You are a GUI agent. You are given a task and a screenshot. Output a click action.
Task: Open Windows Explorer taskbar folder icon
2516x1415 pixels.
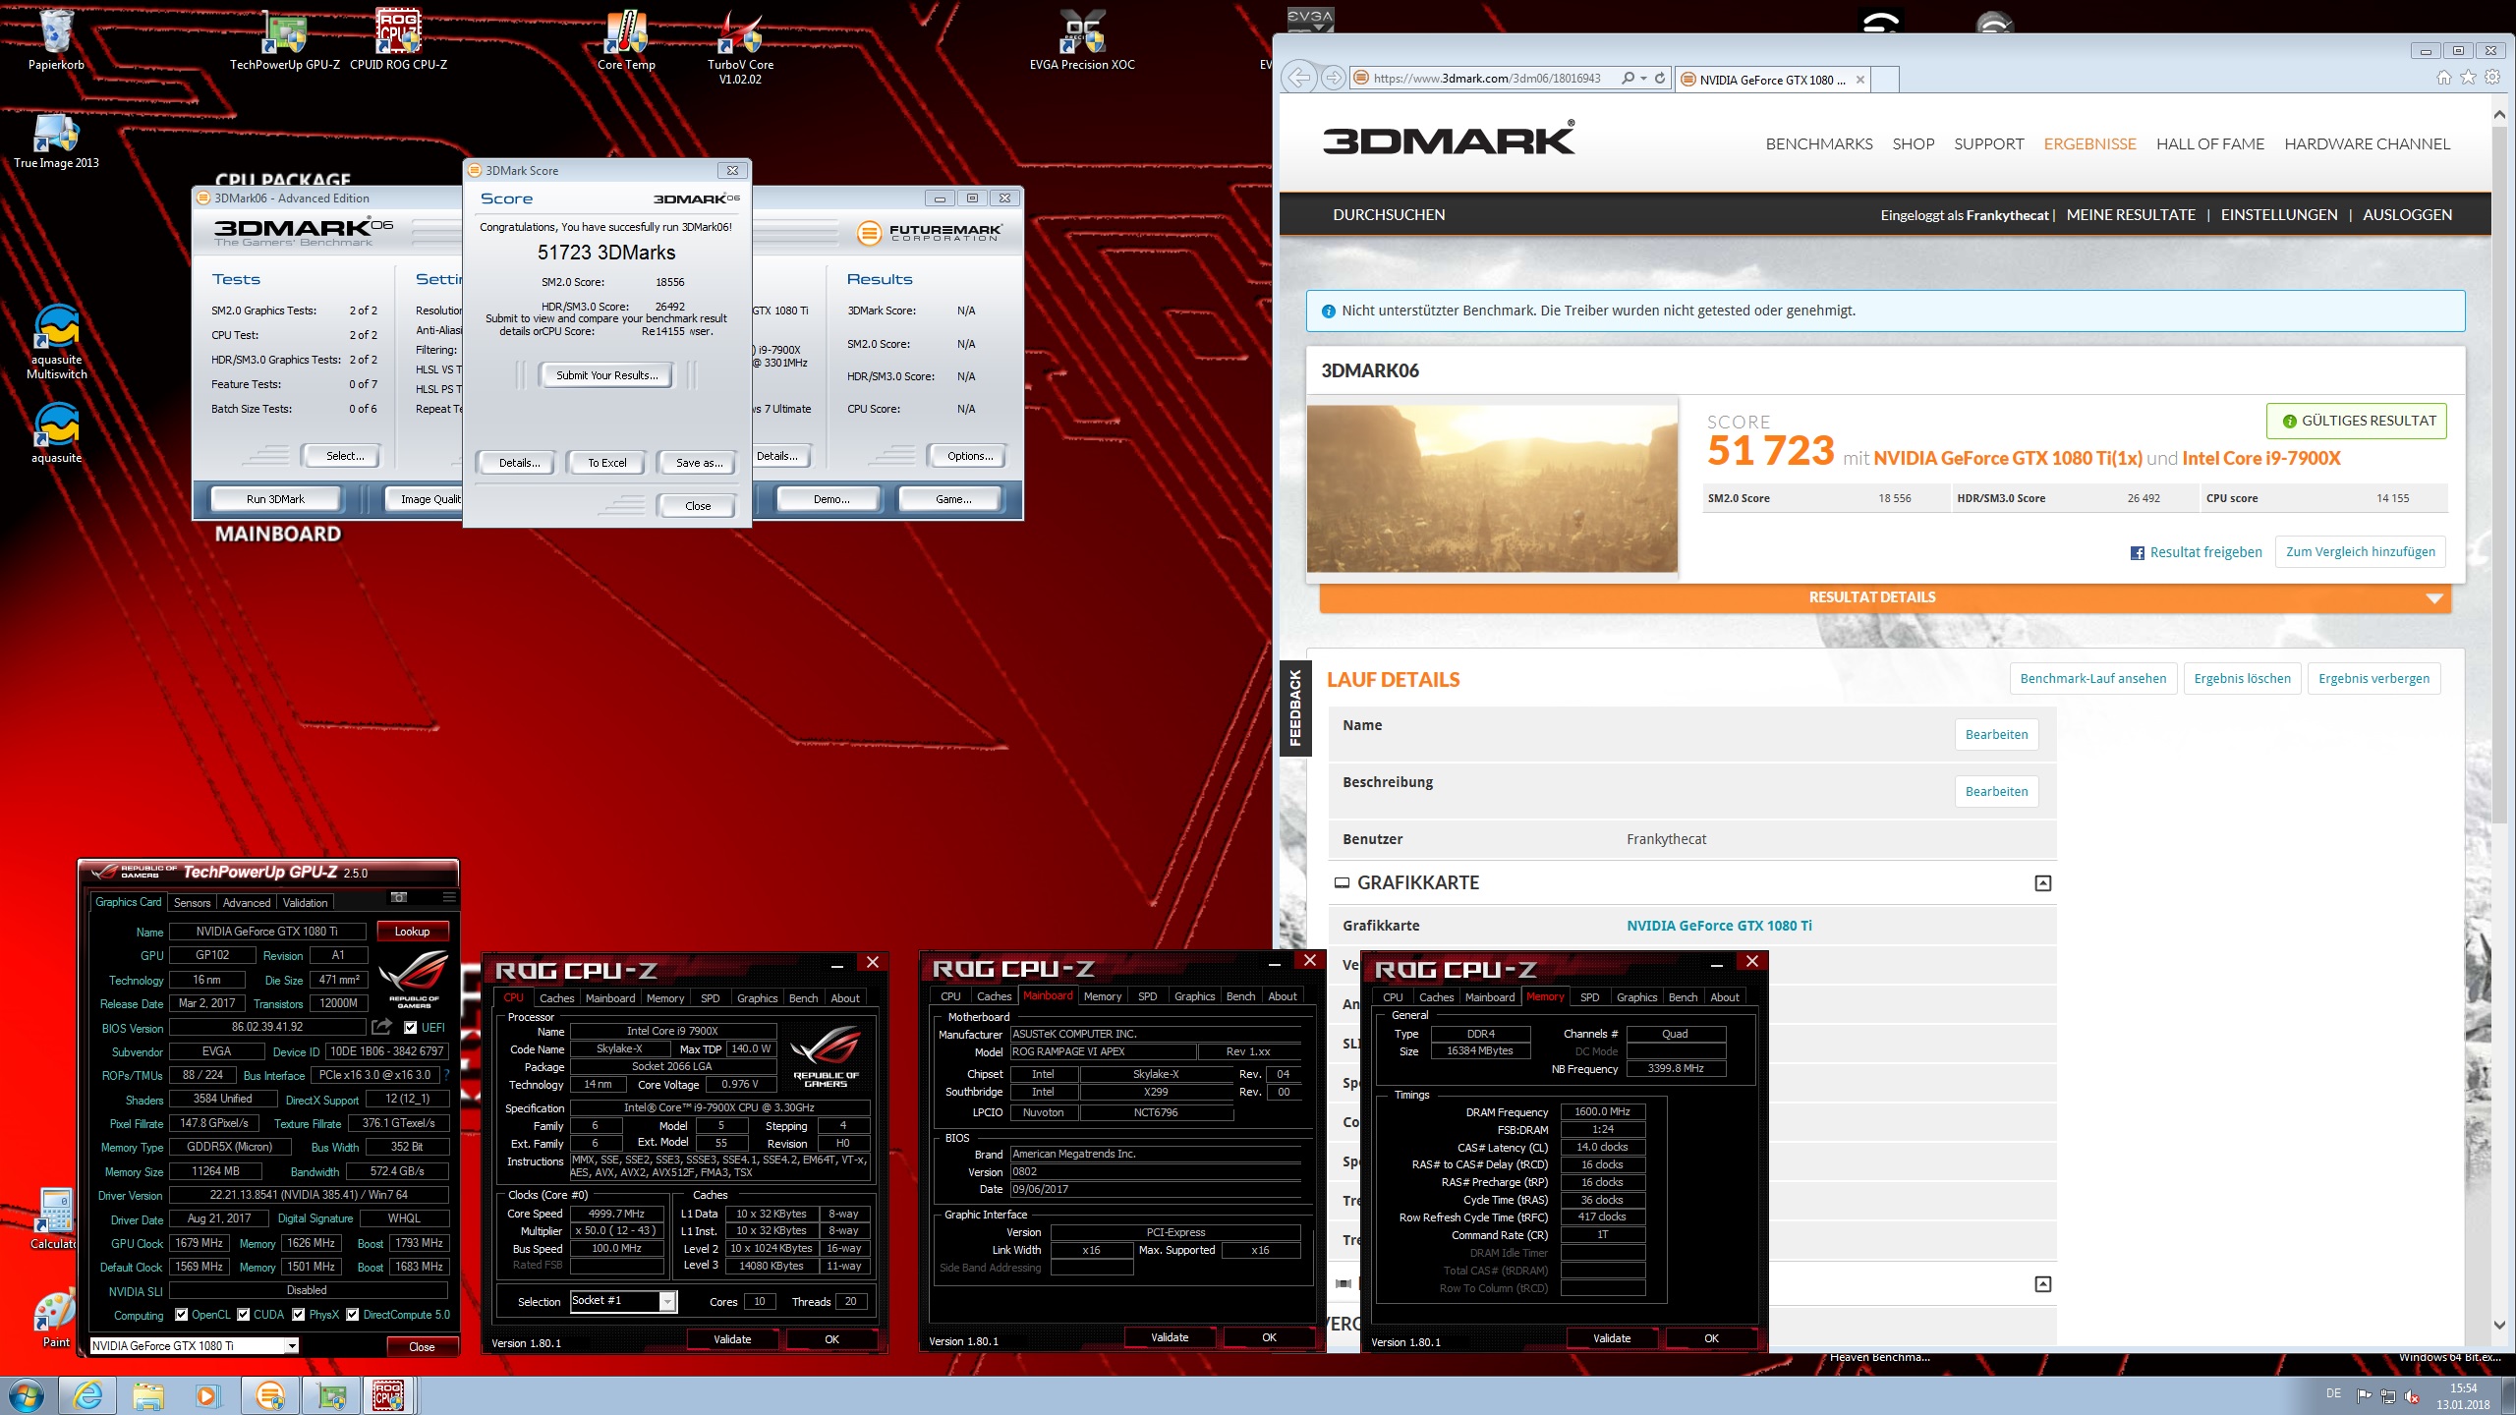pyautogui.click(x=148, y=1395)
